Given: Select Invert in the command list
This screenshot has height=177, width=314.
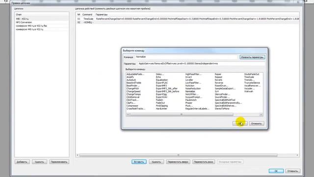Looking at the screenshot, I should click(188, 77).
